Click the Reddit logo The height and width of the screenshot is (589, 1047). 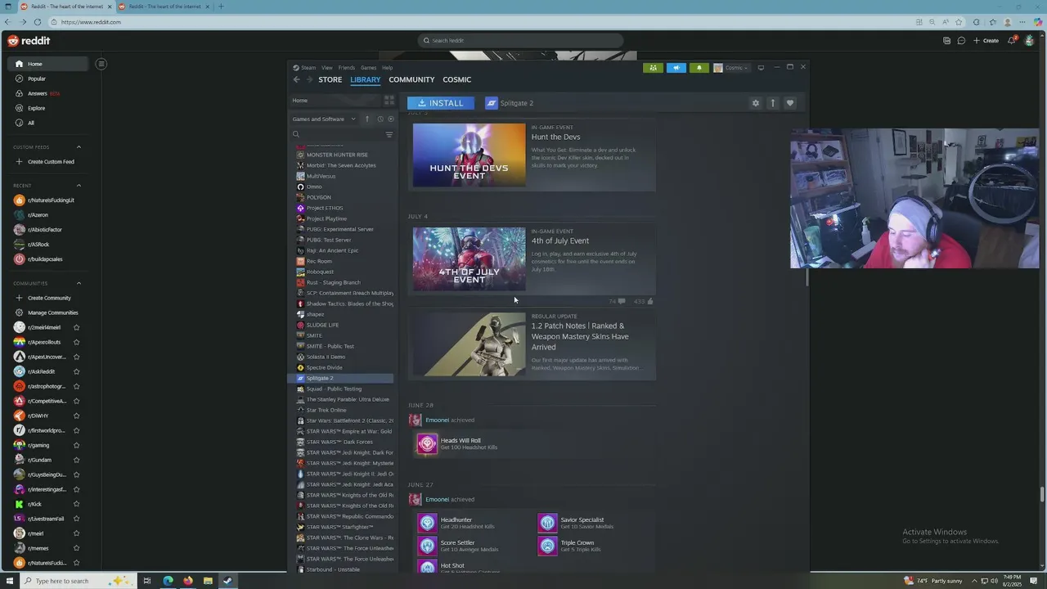(x=29, y=40)
